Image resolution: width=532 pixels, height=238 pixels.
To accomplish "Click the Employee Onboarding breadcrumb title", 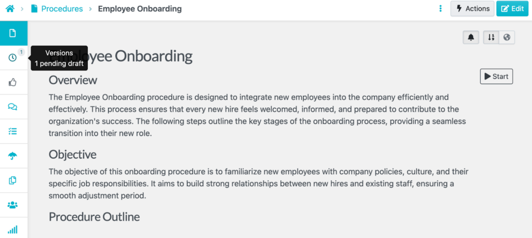I will coord(140,9).
